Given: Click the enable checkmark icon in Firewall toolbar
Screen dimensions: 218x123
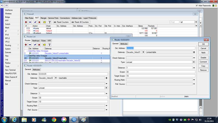Looking at the screenshot, I should (35, 22).
